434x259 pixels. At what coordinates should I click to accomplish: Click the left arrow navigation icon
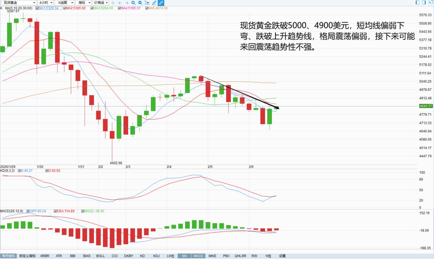tap(120, 3)
